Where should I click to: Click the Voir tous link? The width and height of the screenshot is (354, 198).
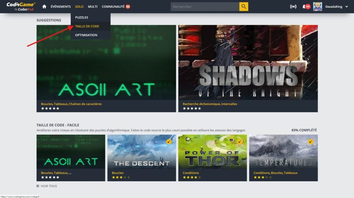coord(49,186)
